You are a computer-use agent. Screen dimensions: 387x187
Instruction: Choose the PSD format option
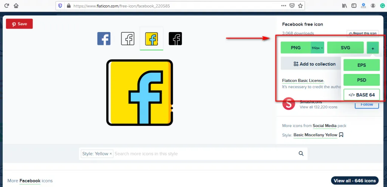pos(362,80)
